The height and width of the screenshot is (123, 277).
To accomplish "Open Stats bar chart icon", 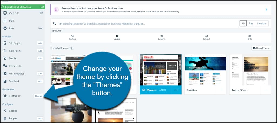I will pos(5,20).
